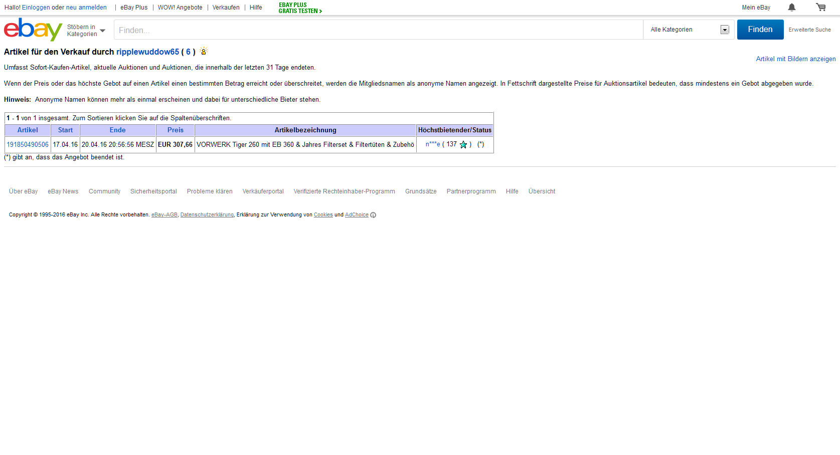The image size is (840, 455).
Task: Open eBay News footer link
Action: coord(63,191)
